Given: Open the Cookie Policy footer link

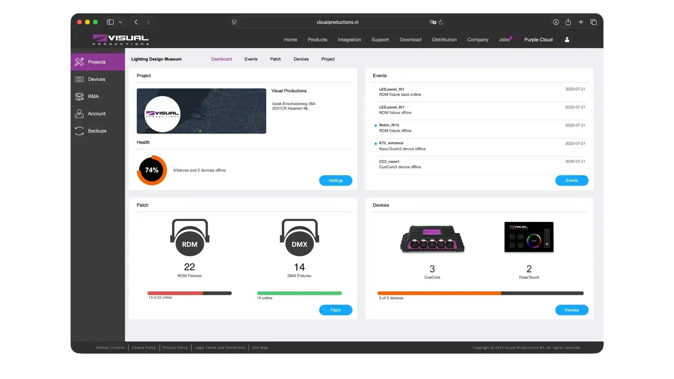Looking at the screenshot, I should point(144,347).
